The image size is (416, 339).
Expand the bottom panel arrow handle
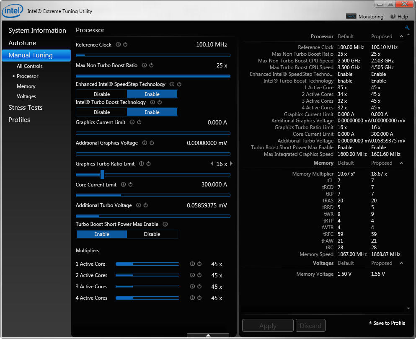click(x=208, y=335)
